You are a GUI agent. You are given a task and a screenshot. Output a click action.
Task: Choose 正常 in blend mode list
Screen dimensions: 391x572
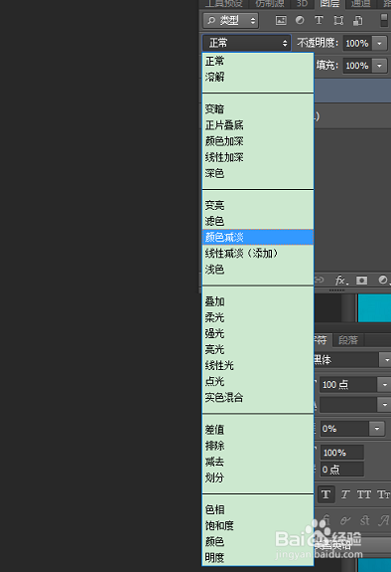point(258,61)
